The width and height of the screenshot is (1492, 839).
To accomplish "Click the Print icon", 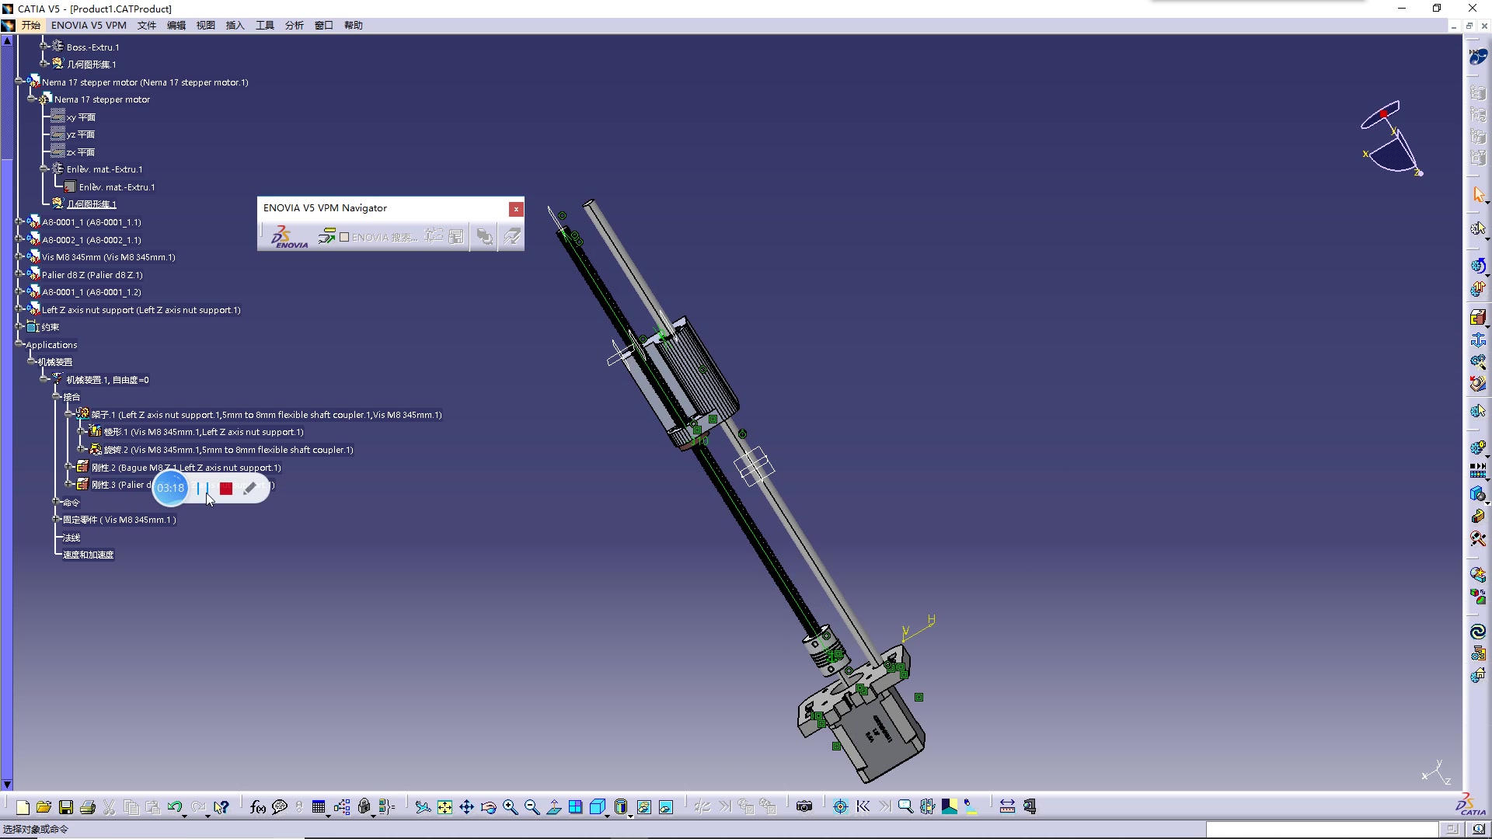I will 88,807.
